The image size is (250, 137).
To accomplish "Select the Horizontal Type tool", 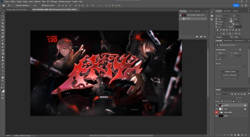I will [x=3, y=67].
